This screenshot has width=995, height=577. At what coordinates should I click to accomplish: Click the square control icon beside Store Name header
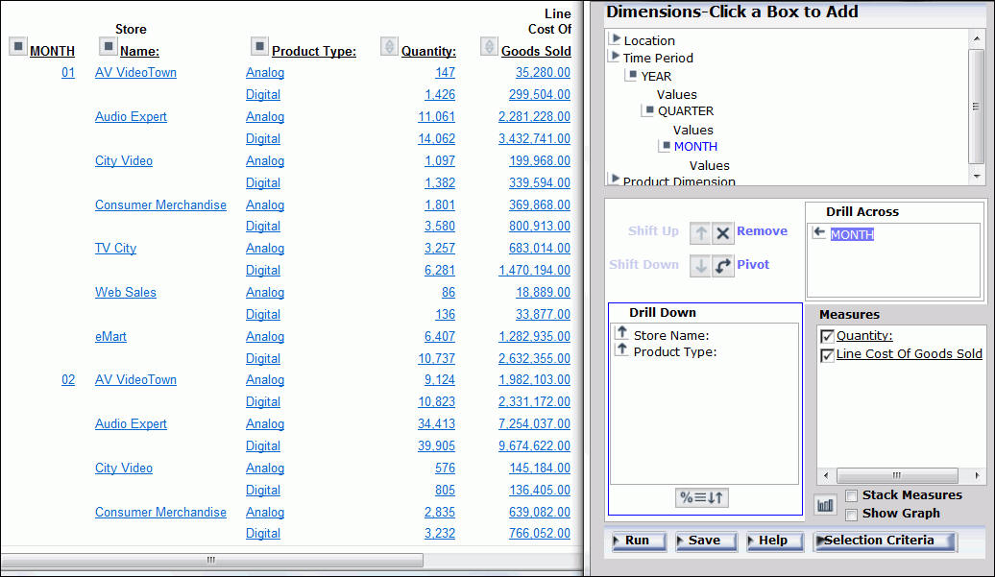tap(107, 45)
